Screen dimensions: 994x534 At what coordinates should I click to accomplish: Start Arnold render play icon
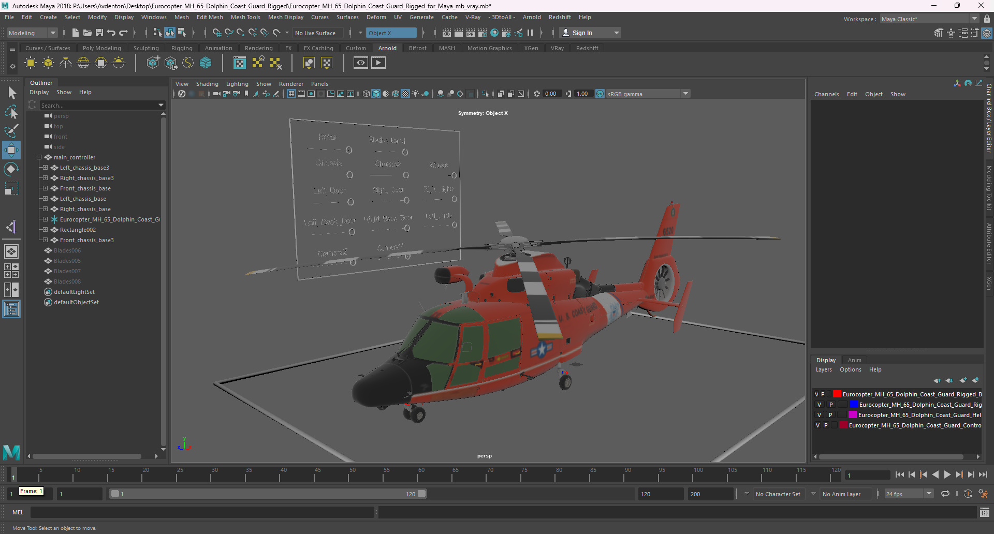click(378, 63)
